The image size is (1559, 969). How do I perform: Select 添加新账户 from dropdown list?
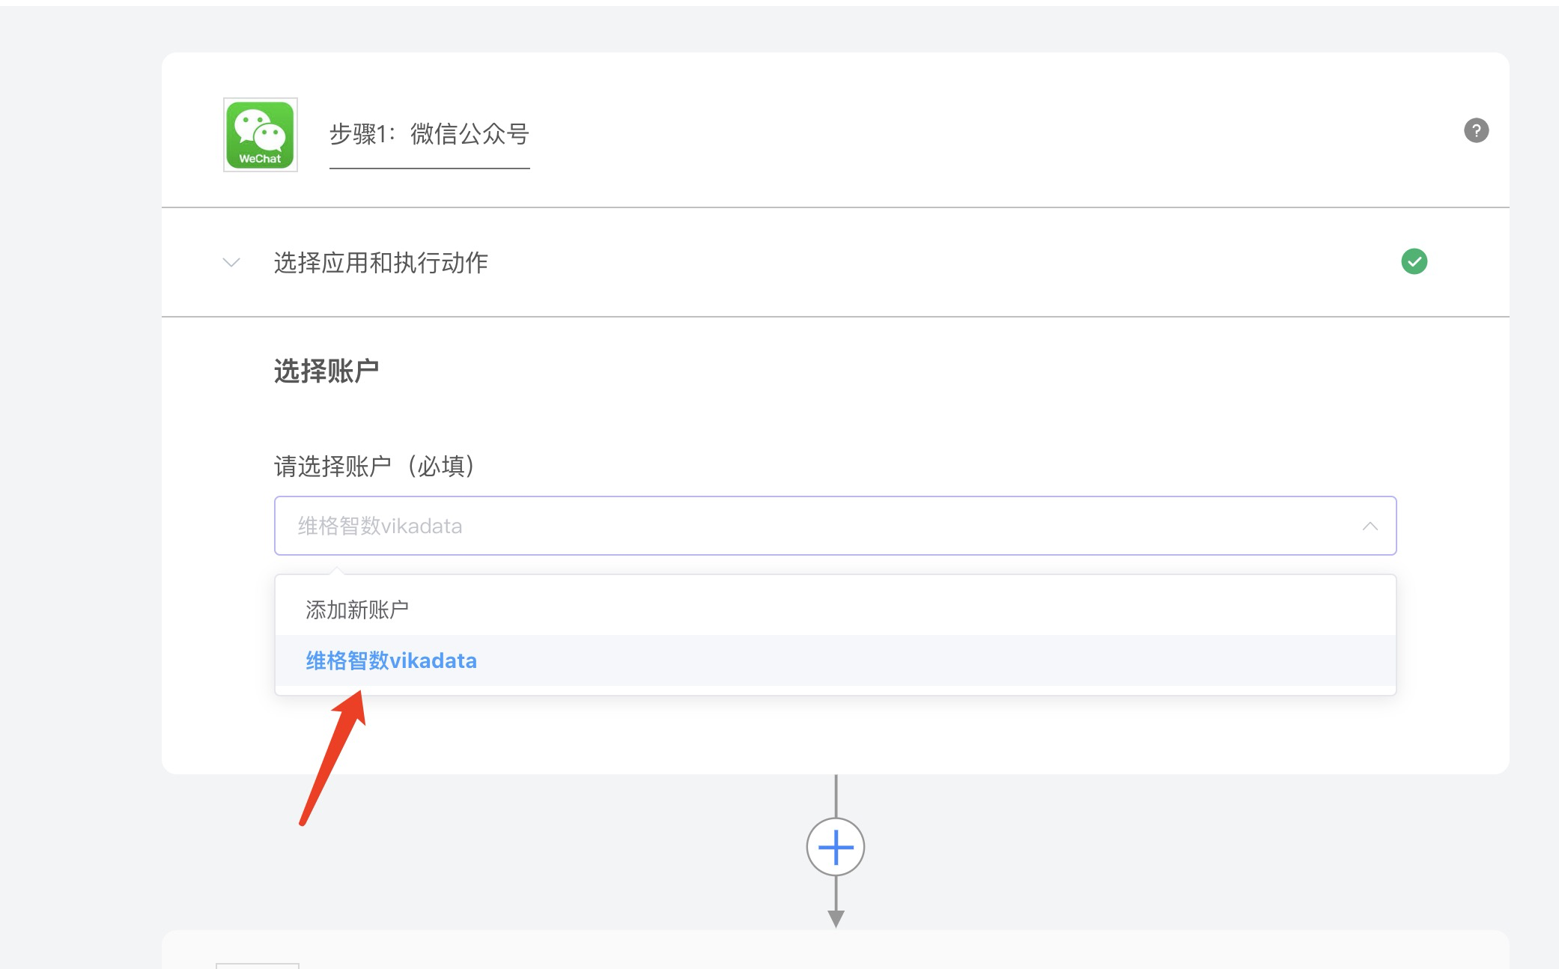(x=356, y=610)
